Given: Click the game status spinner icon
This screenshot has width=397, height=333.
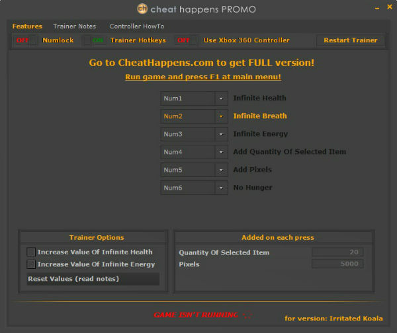Looking at the screenshot, I should click(x=247, y=315).
